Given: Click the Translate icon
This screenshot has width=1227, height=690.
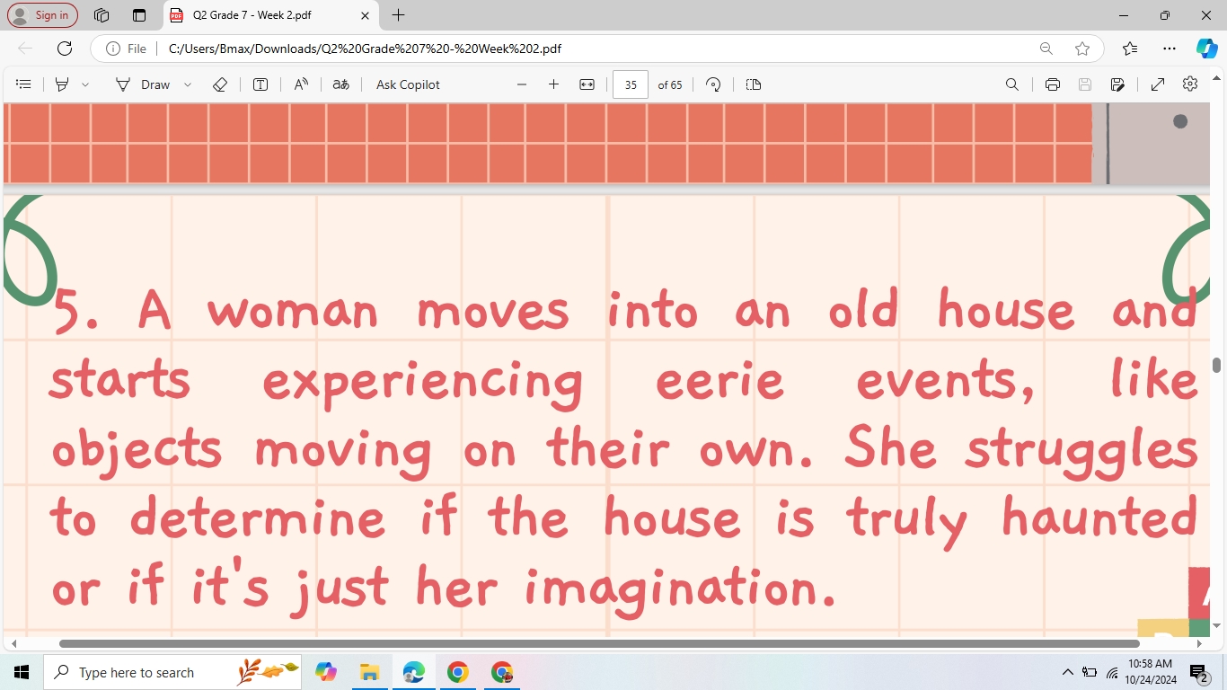Looking at the screenshot, I should click(340, 84).
